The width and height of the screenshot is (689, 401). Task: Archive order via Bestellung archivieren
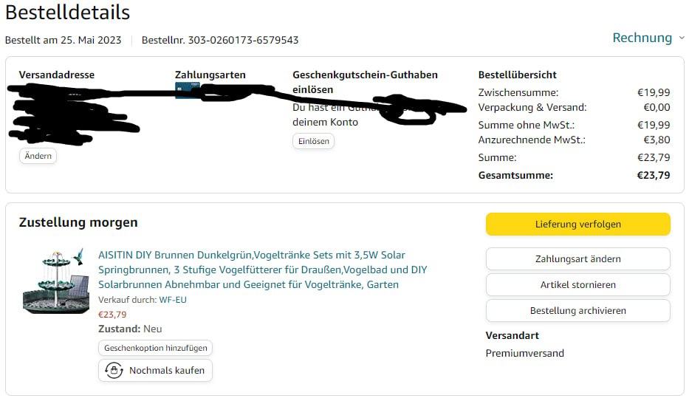click(577, 310)
